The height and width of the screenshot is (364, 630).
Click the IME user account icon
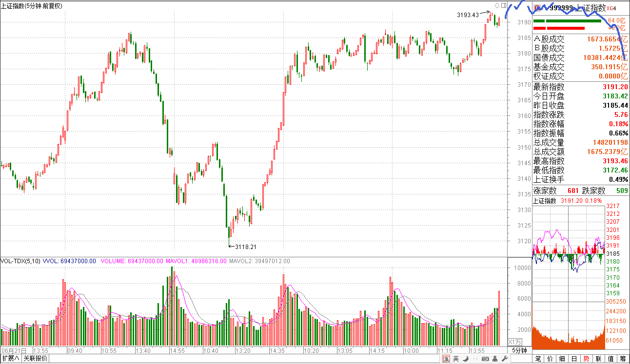495,359
